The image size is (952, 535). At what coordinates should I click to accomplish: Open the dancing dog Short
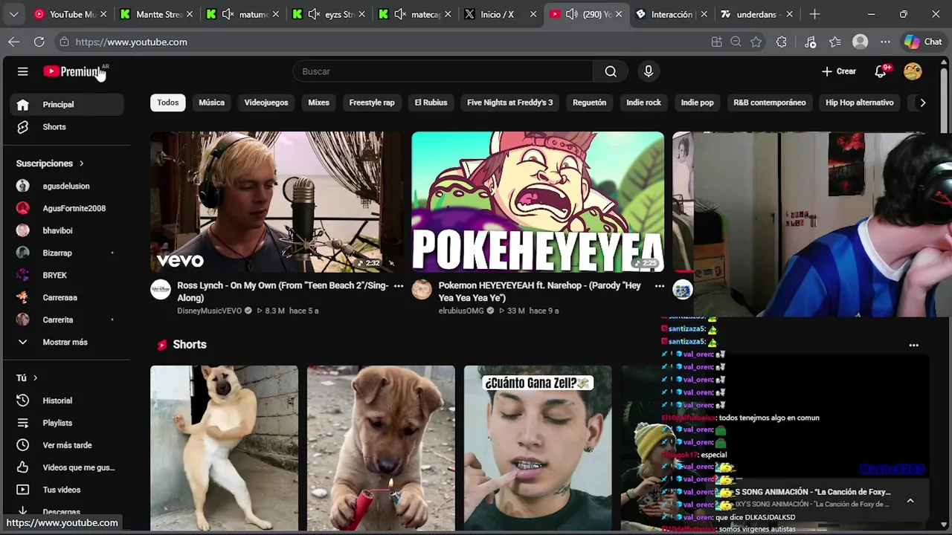pos(224,448)
